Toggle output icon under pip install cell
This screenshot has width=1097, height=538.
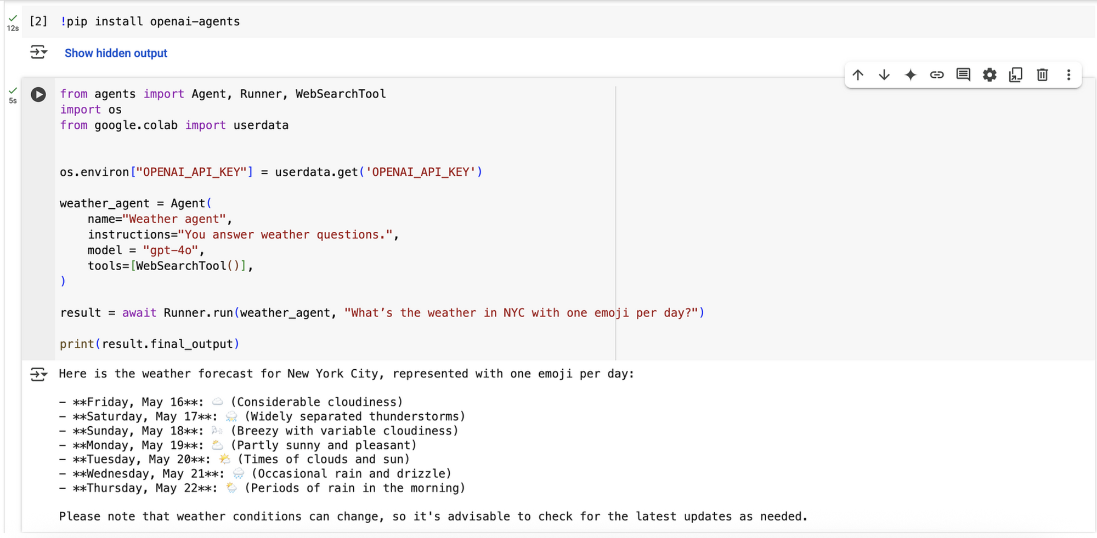pyautogui.click(x=38, y=52)
